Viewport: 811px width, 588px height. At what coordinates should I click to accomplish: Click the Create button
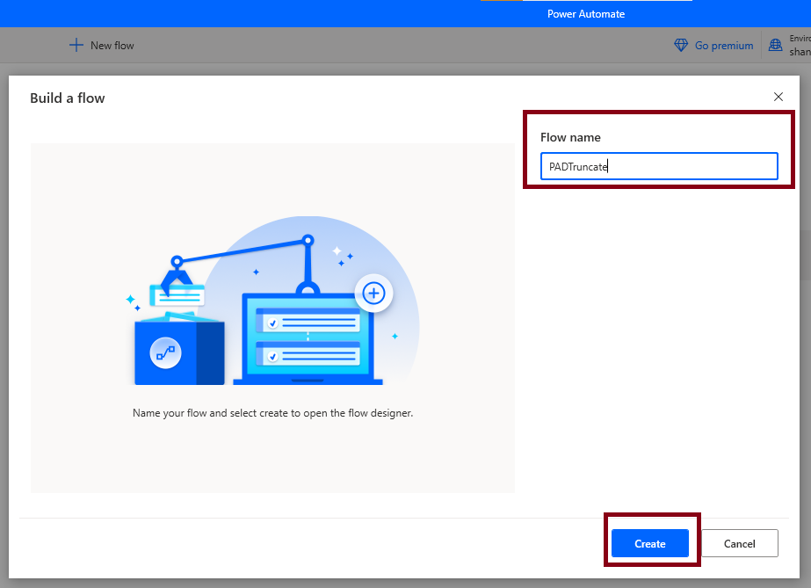point(650,543)
